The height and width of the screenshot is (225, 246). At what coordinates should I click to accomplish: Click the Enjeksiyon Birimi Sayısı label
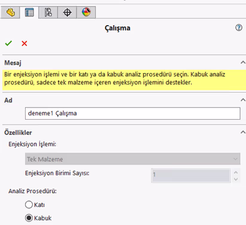point(57,174)
